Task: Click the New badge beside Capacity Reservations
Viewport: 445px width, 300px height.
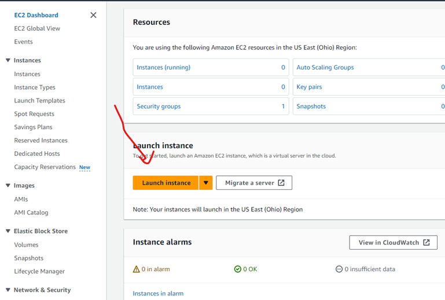Action: tap(84, 167)
